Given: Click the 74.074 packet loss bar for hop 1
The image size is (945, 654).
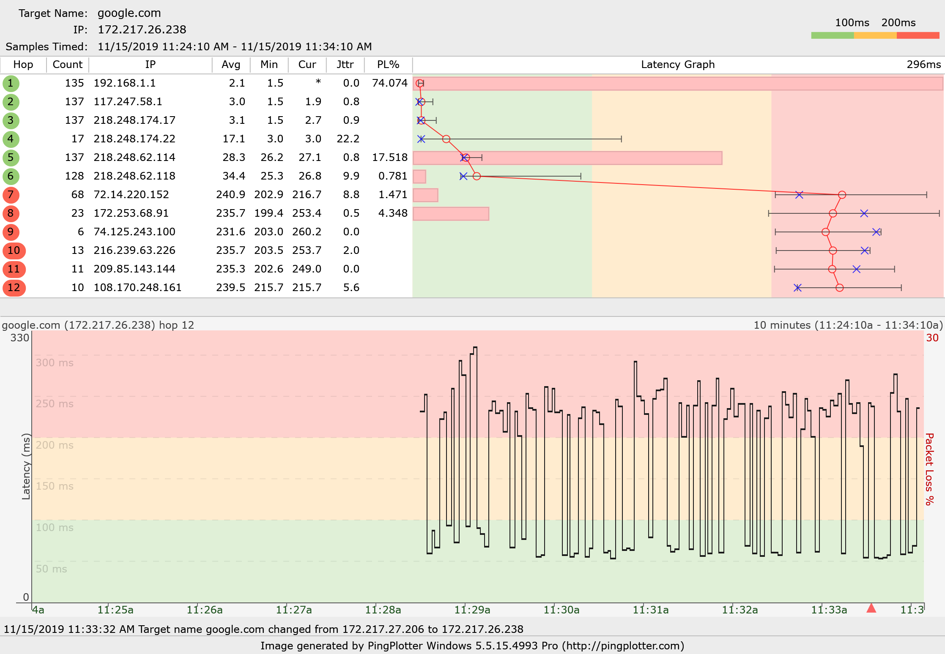Looking at the screenshot, I should click(677, 84).
